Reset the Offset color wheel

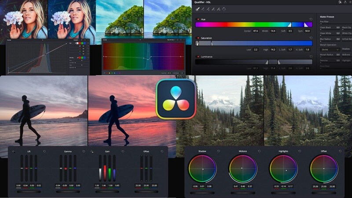coord(340,151)
